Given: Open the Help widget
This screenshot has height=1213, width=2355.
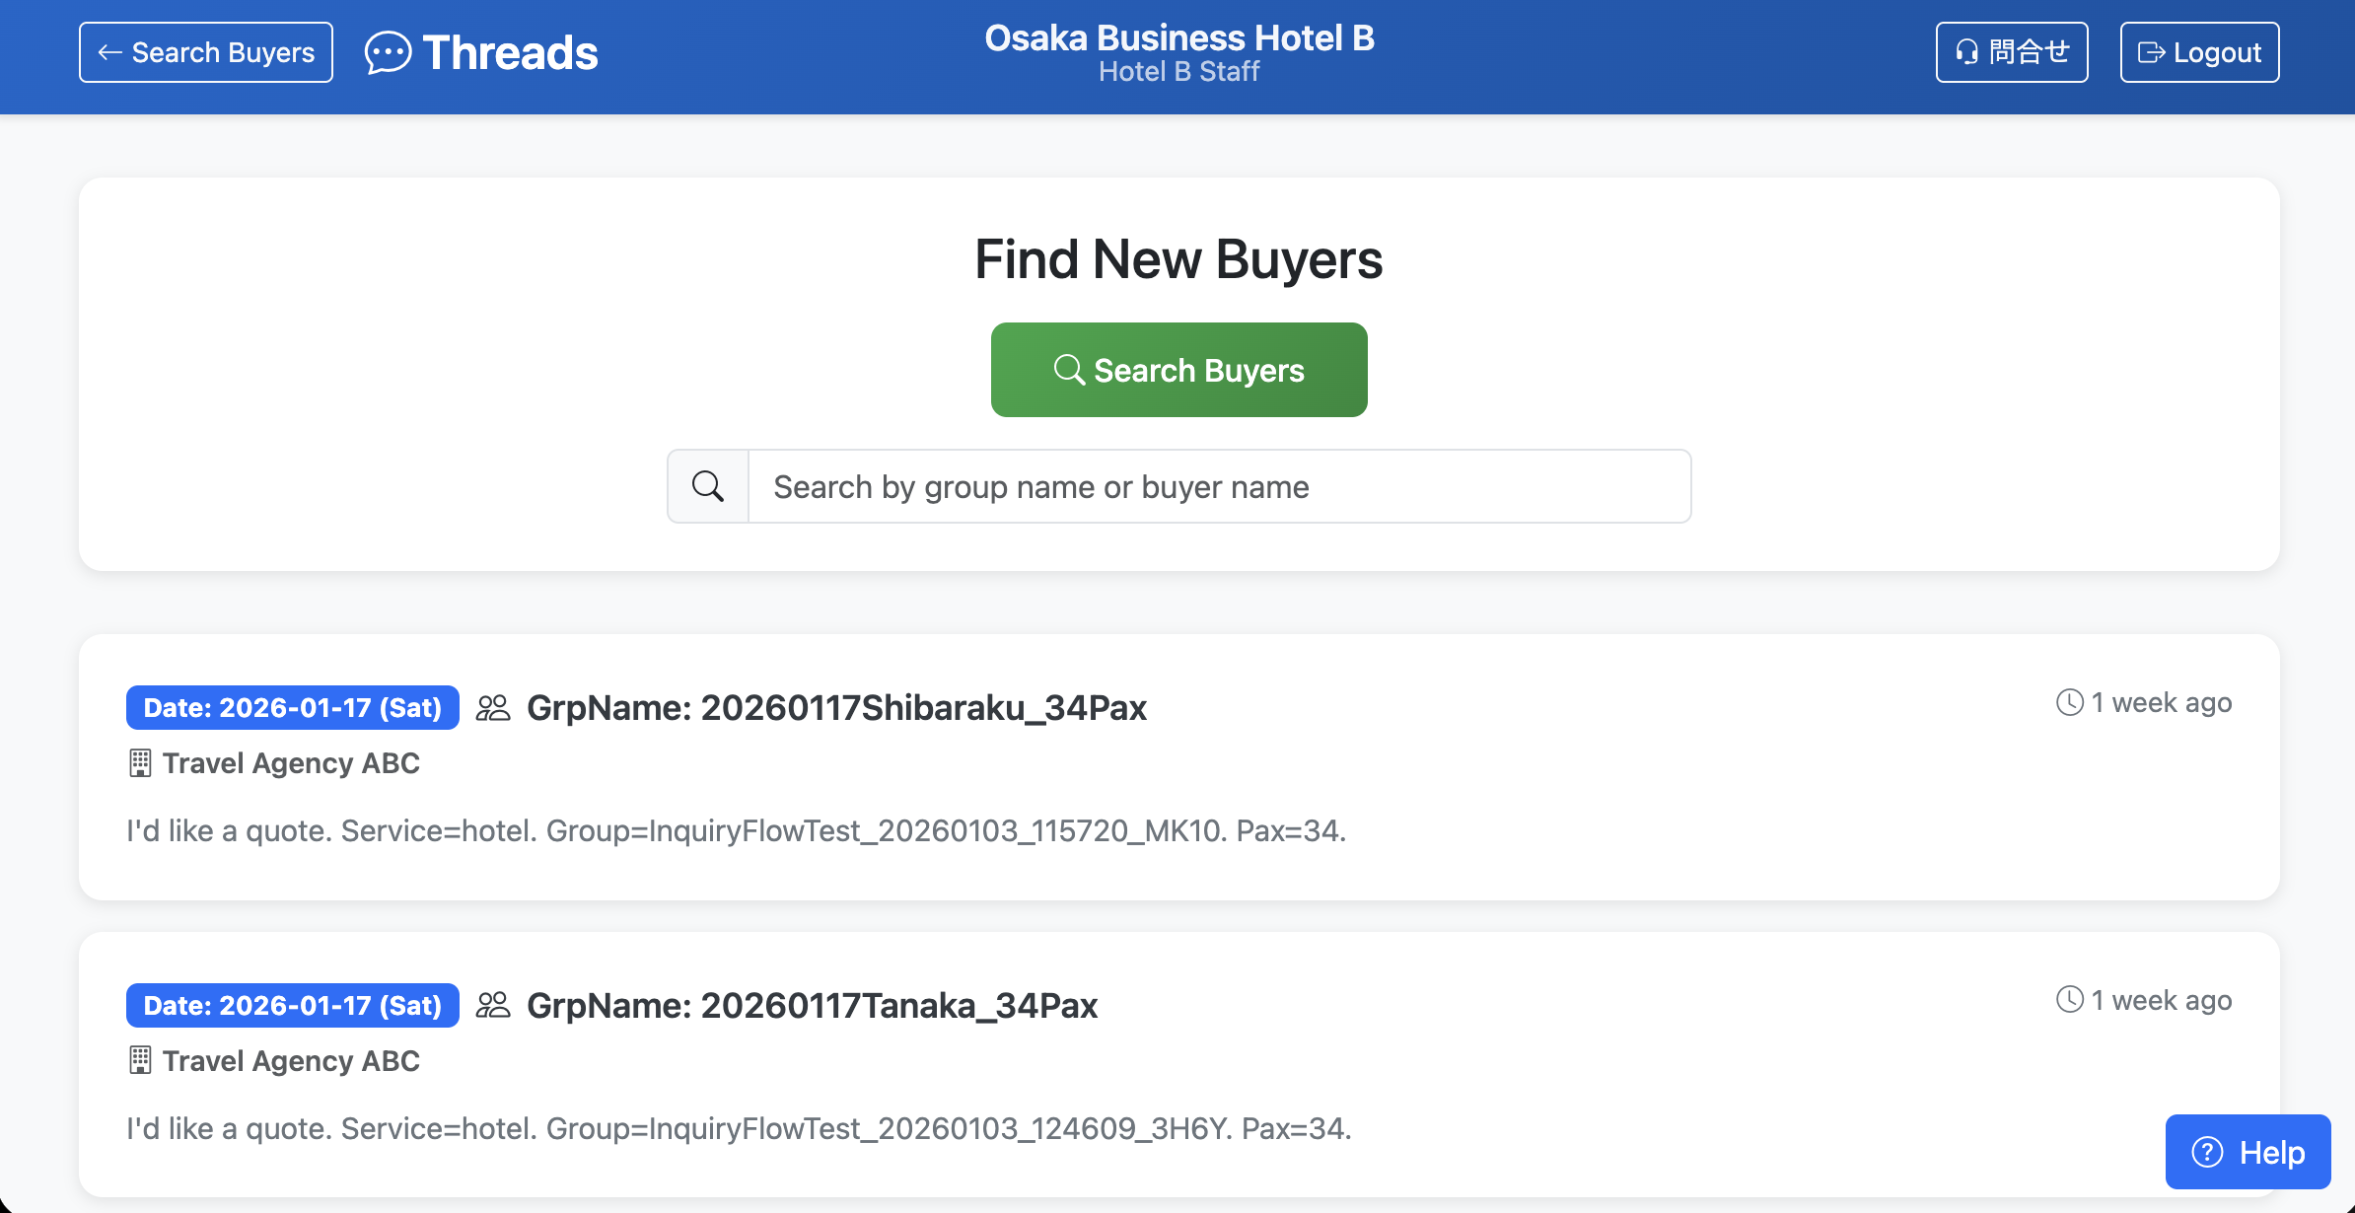Looking at the screenshot, I should 2248,1152.
